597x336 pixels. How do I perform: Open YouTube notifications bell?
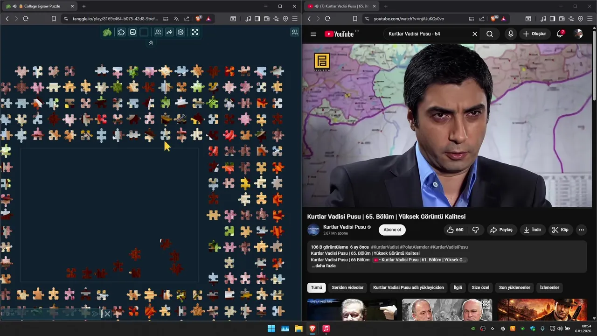(560, 34)
